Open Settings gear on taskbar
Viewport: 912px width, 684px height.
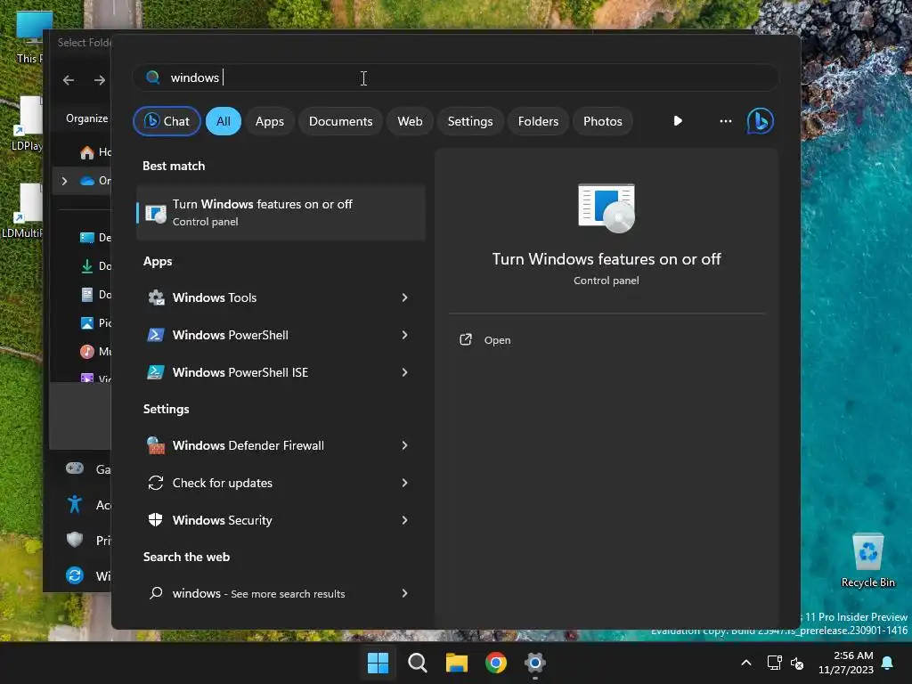535,663
